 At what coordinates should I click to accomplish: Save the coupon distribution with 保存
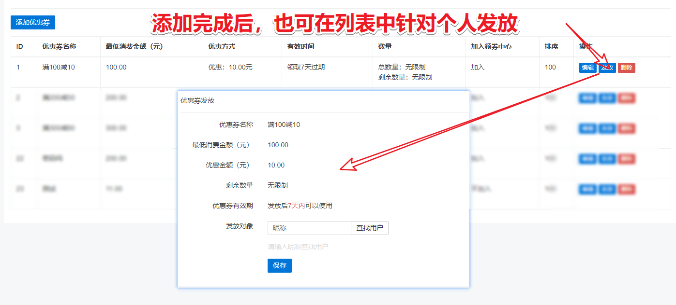(x=279, y=265)
